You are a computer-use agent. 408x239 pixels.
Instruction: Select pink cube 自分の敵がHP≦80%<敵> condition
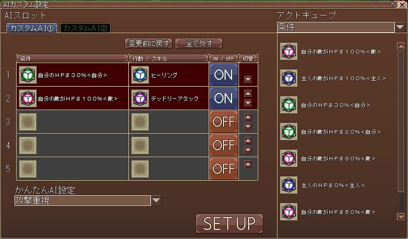tap(289, 158)
